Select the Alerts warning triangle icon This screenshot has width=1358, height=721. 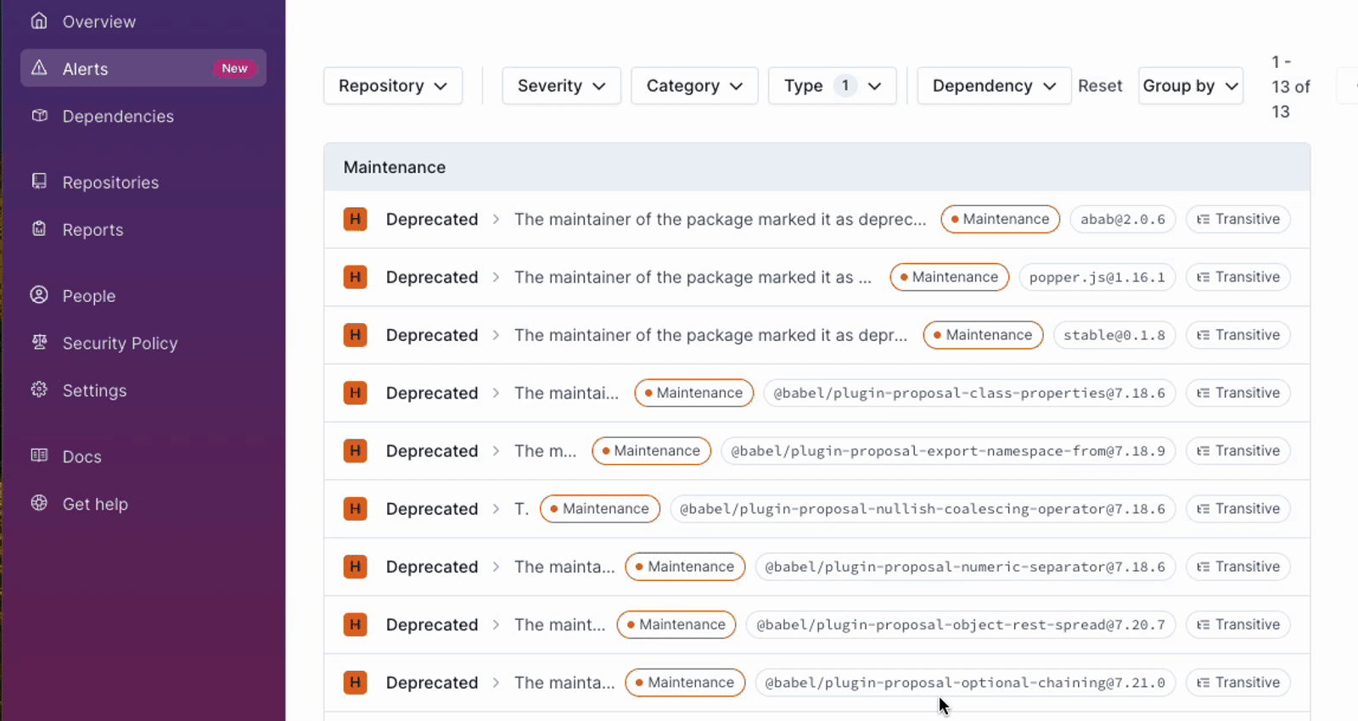[x=39, y=68]
